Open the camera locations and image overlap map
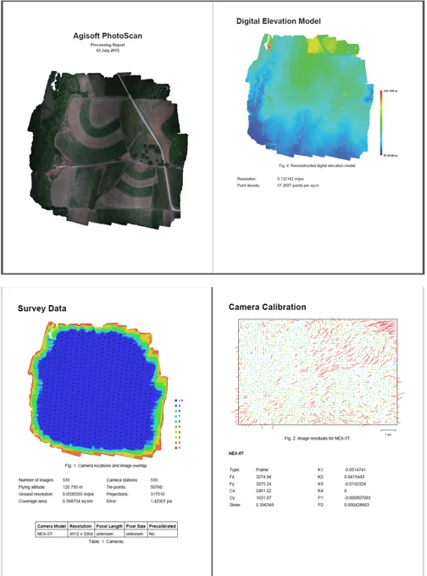This screenshot has width=427, height=576. coord(97,390)
